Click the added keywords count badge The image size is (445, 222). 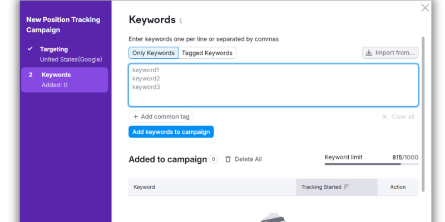tap(214, 159)
